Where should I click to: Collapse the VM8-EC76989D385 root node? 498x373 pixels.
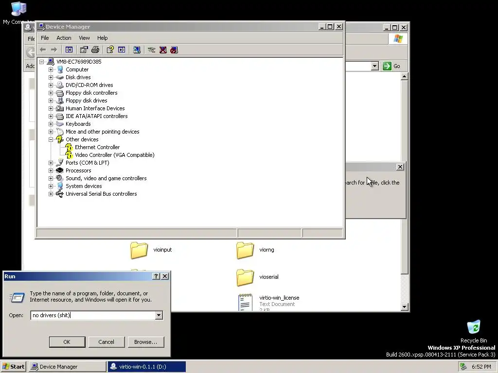tap(42, 62)
